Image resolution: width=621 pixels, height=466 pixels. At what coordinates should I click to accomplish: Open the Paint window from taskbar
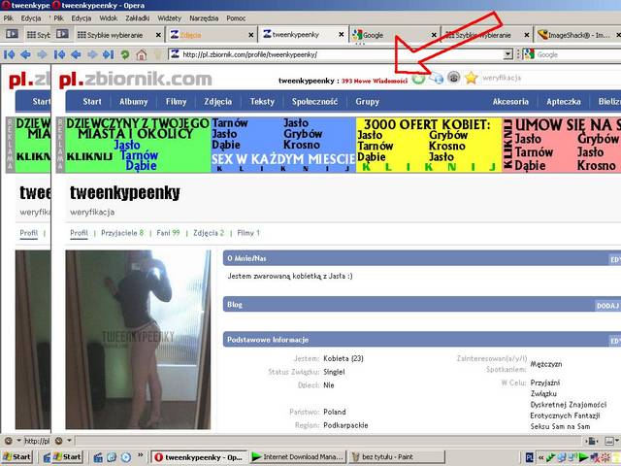pyautogui.click(x=388, y=456)
